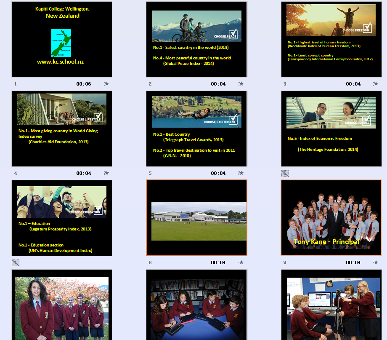387x340 pixels.
Task: Select the school building and field slide
Action: [196, 218]
